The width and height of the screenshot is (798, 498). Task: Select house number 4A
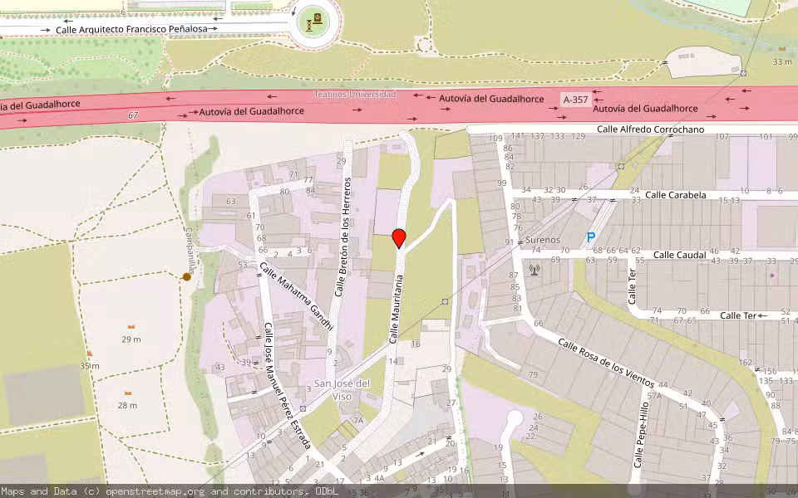click(380, 478)
